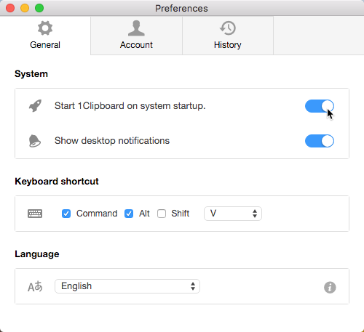
Task: Click the 'Alt' checkbox label
Action: 144,214
